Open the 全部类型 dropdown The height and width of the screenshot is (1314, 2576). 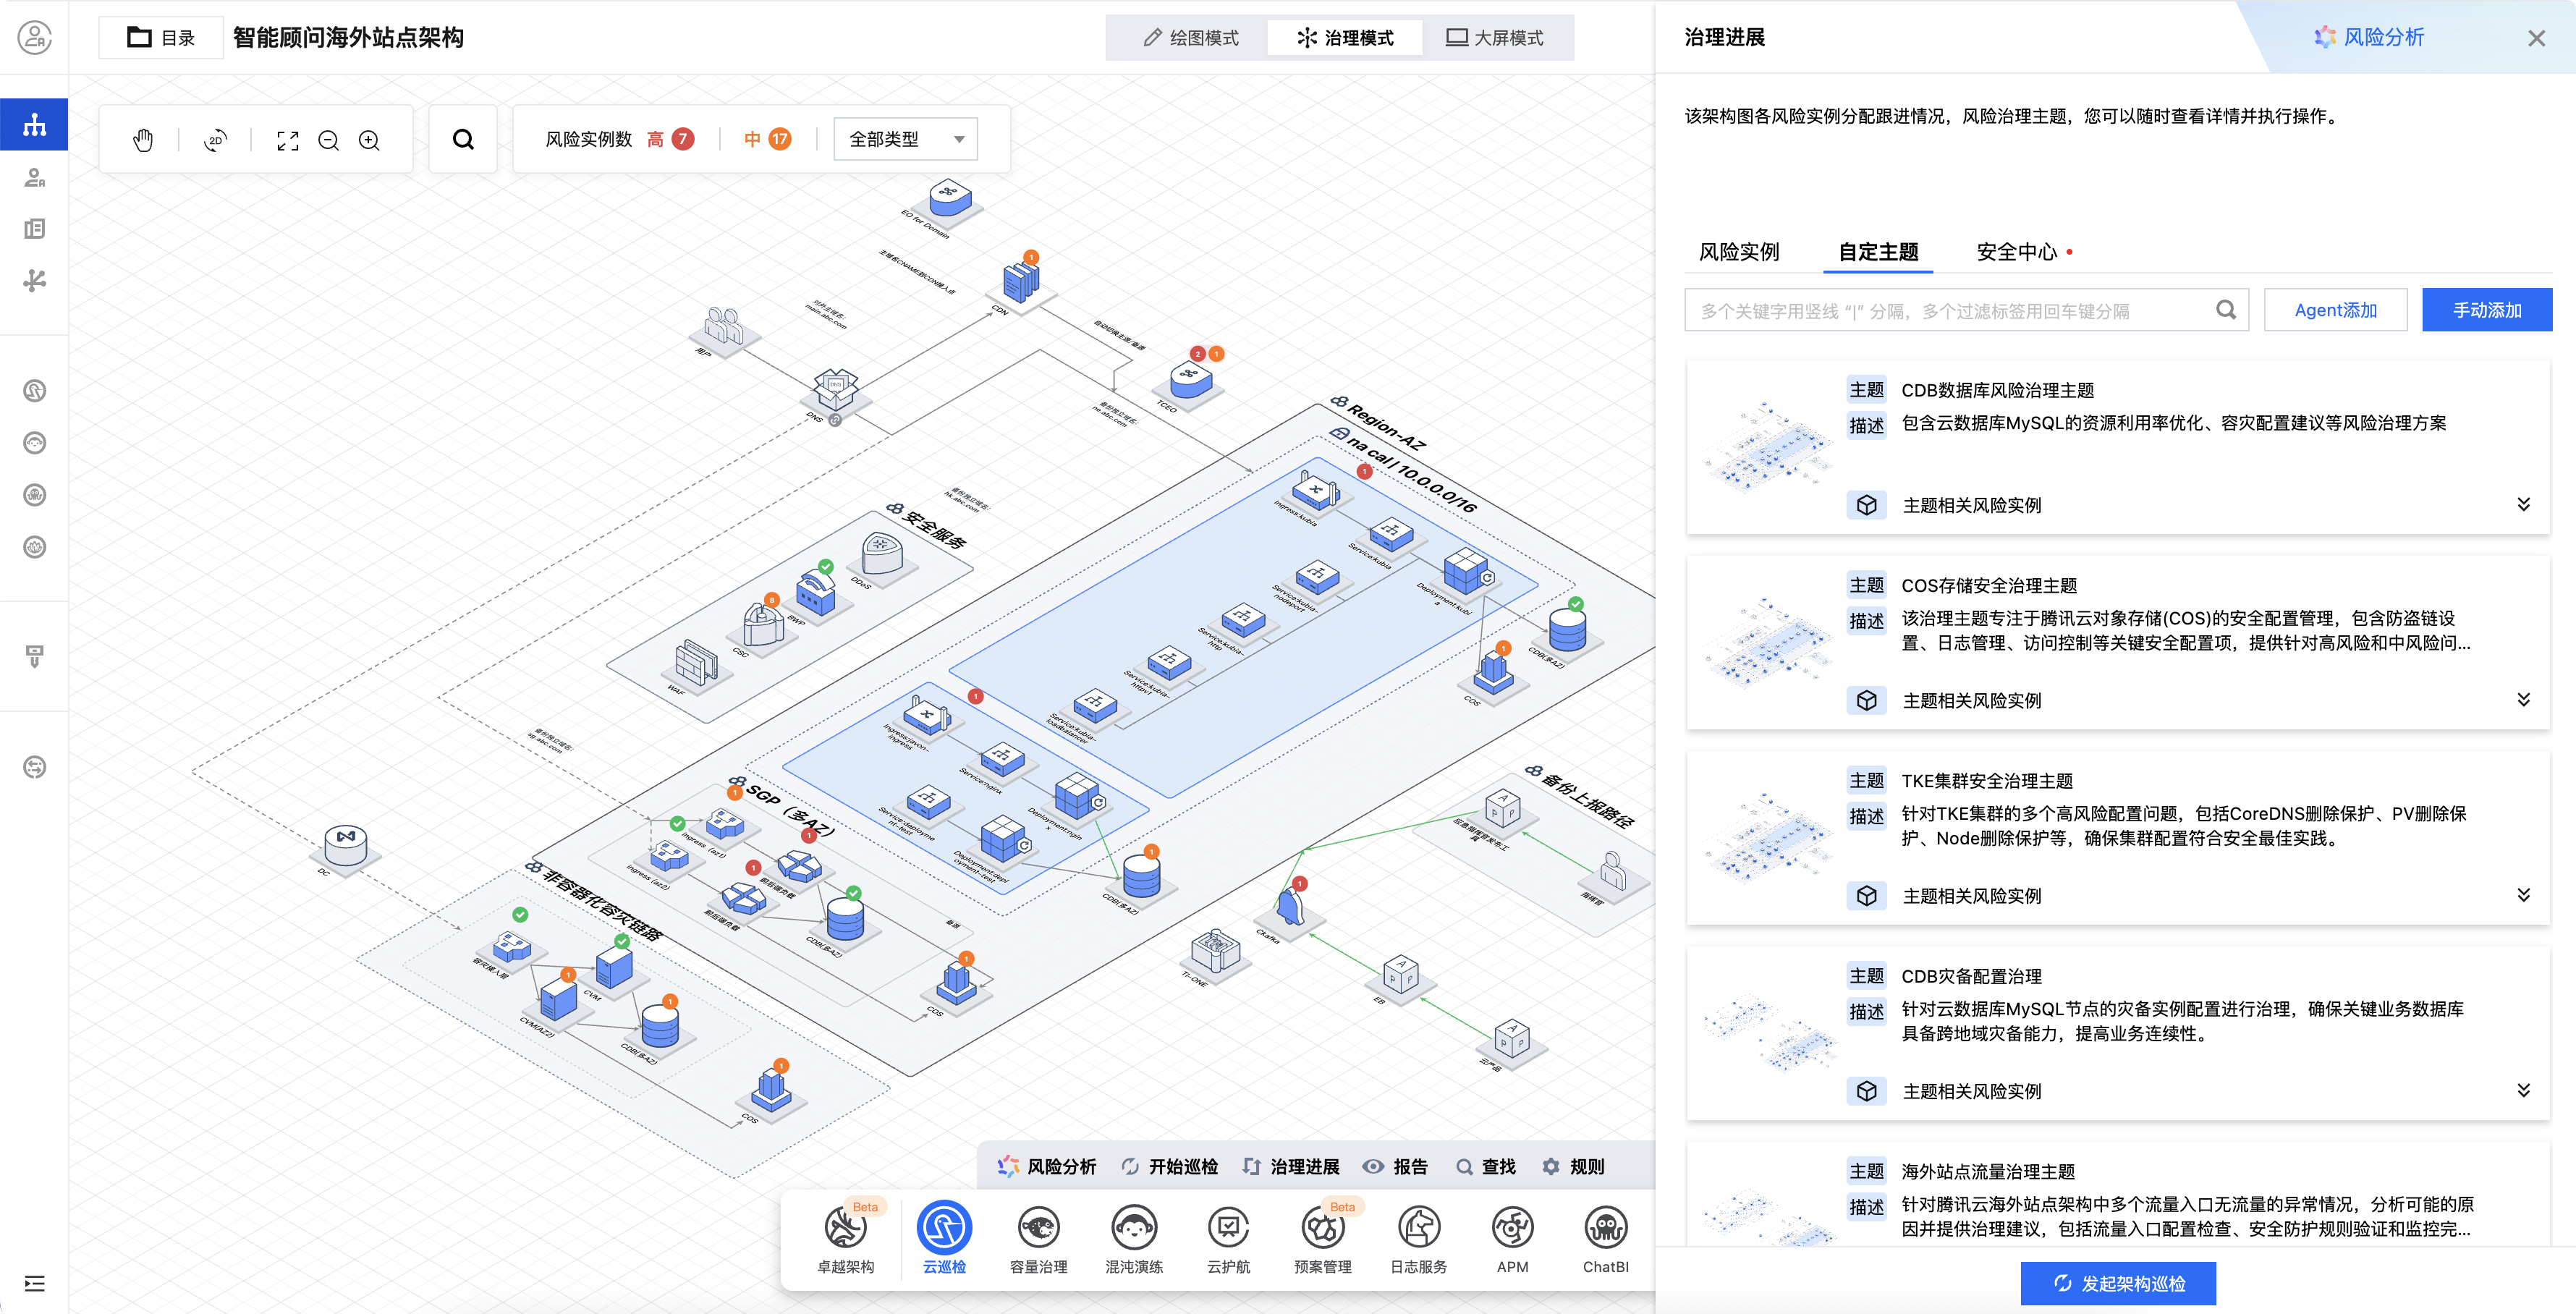click(905, 139)
